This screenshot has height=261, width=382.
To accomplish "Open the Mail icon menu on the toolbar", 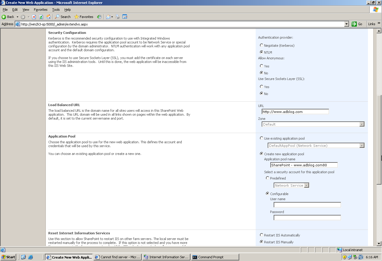I will pyautogui.click(x=112, y=17).
